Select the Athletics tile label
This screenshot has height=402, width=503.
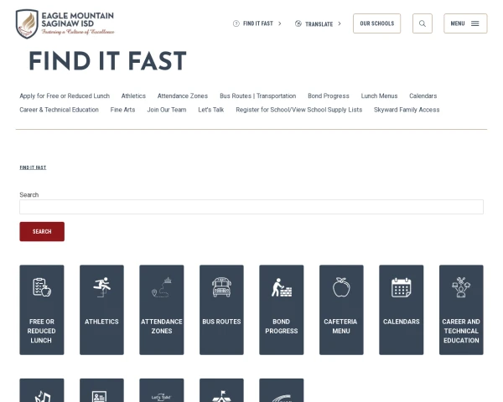[x=101, y=322]
